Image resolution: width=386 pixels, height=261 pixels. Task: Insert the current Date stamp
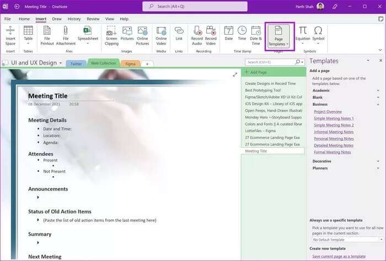click(x=228, y=33)
